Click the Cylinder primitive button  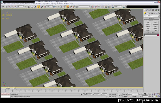[148, 26]
